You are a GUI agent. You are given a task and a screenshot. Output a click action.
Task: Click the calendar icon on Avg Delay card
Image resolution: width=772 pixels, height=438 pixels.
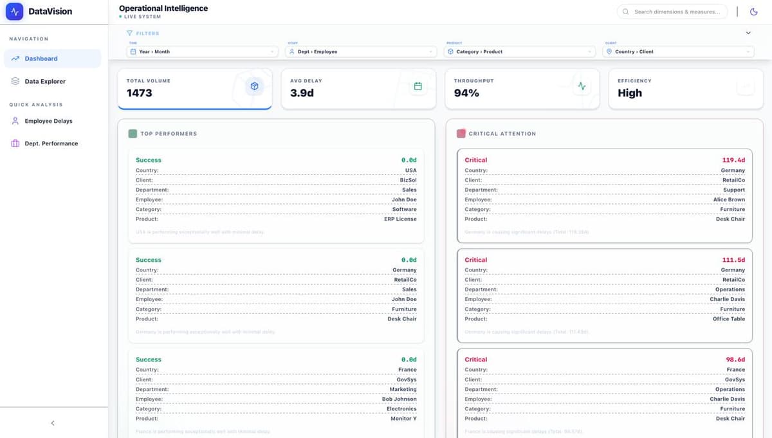tap(416, 85)
